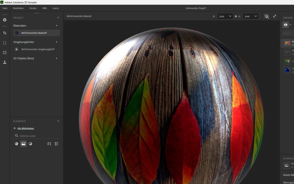The image size is (294, 184).
Task: Click the Elemente suchen search field
Action: point(36,136)
